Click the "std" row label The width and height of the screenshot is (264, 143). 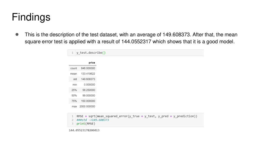pos(75,79)
